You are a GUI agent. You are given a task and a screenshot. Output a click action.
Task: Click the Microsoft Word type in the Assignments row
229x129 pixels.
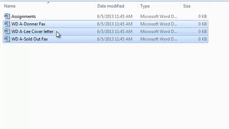click(x=159, y=16)
